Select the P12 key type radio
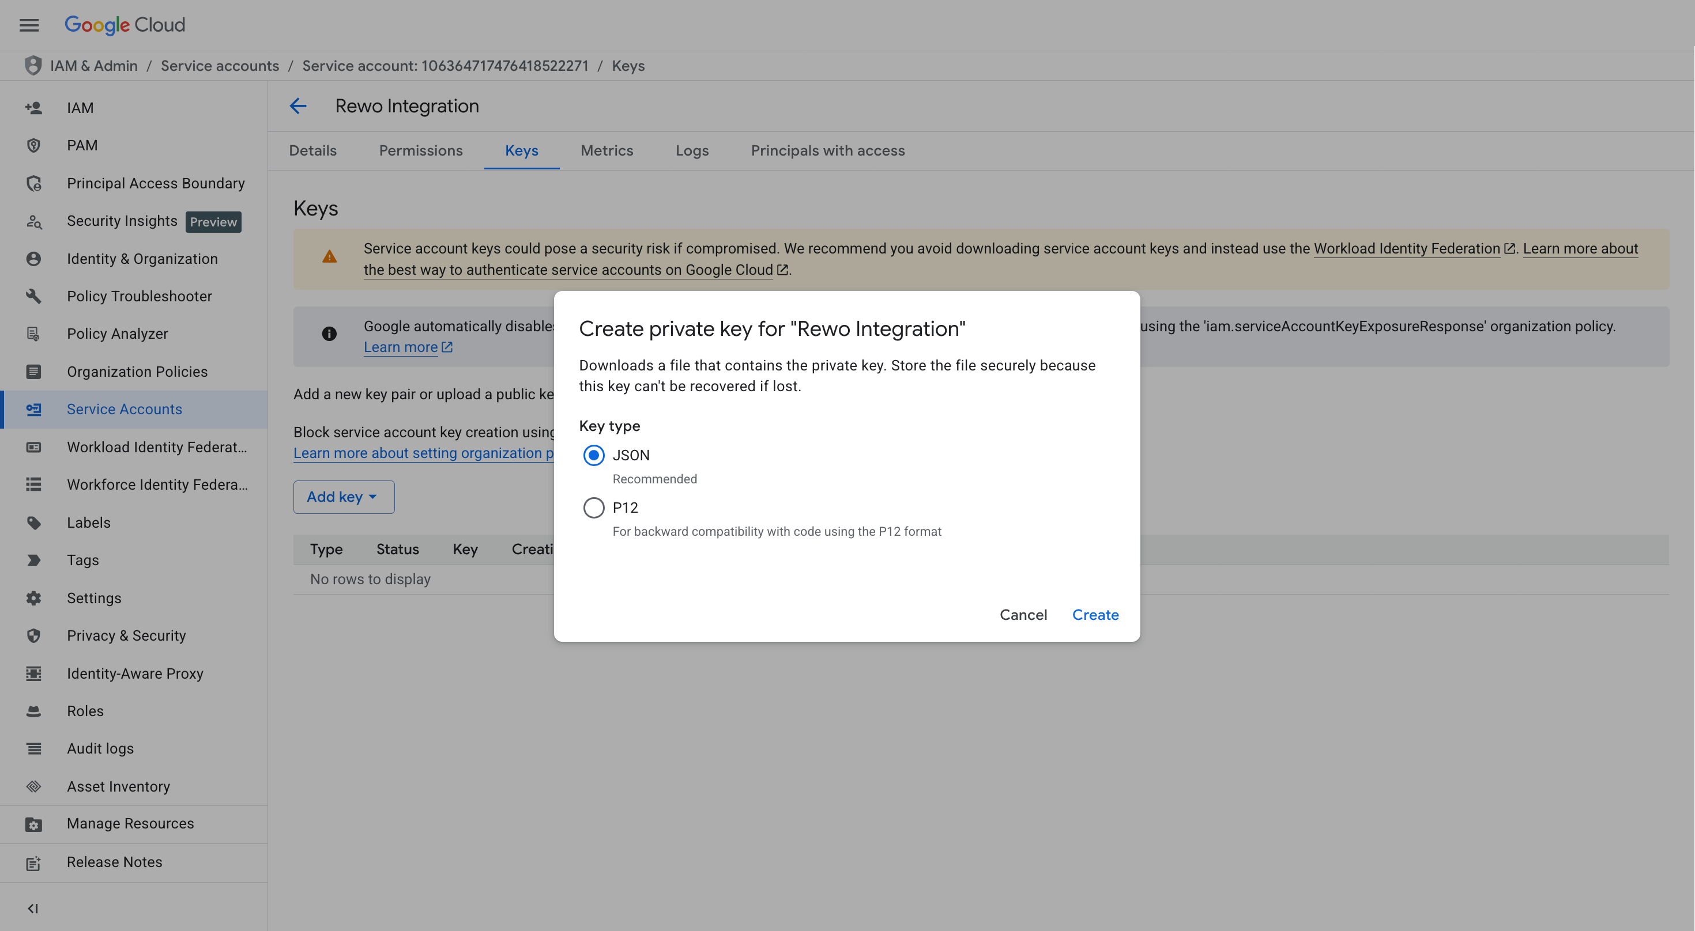This screenshot has width=1695, height=931. coord(593,508)
